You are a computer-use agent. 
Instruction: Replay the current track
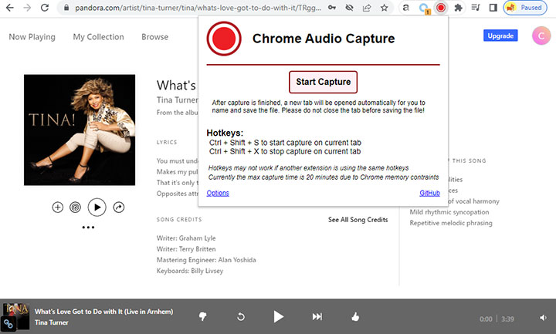pyautogui.click(x=241, y=316)
